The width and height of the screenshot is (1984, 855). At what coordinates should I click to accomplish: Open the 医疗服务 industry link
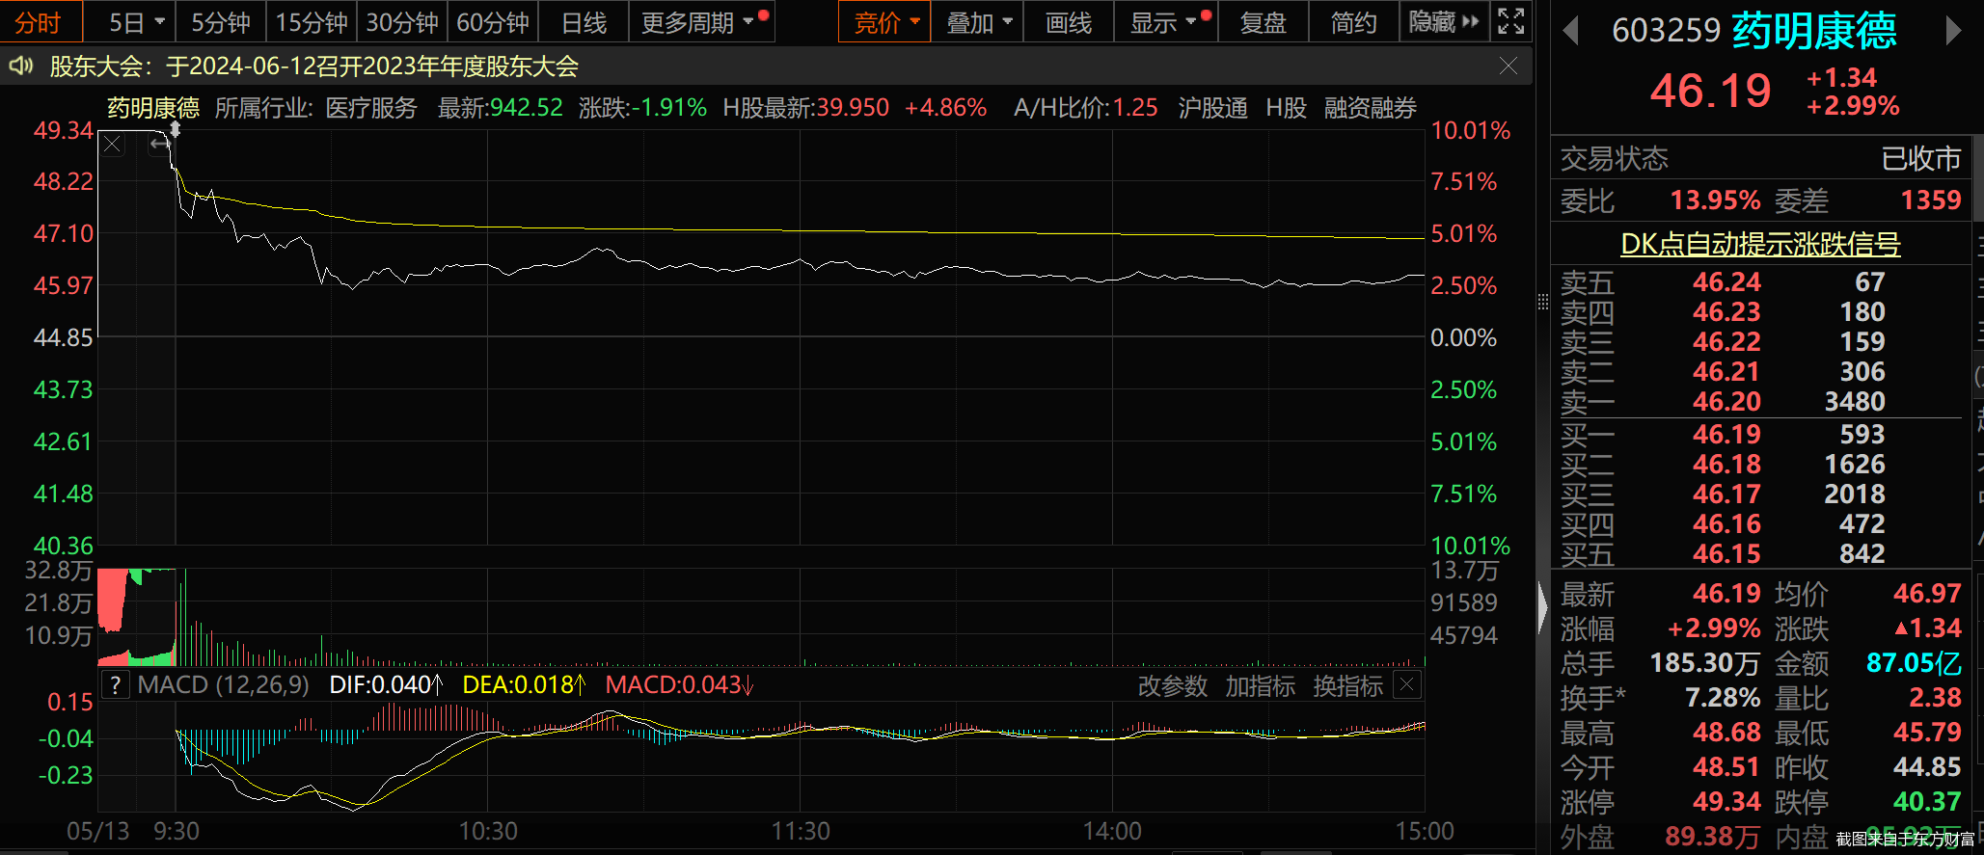pyautogui.click(x=371, y=108)
